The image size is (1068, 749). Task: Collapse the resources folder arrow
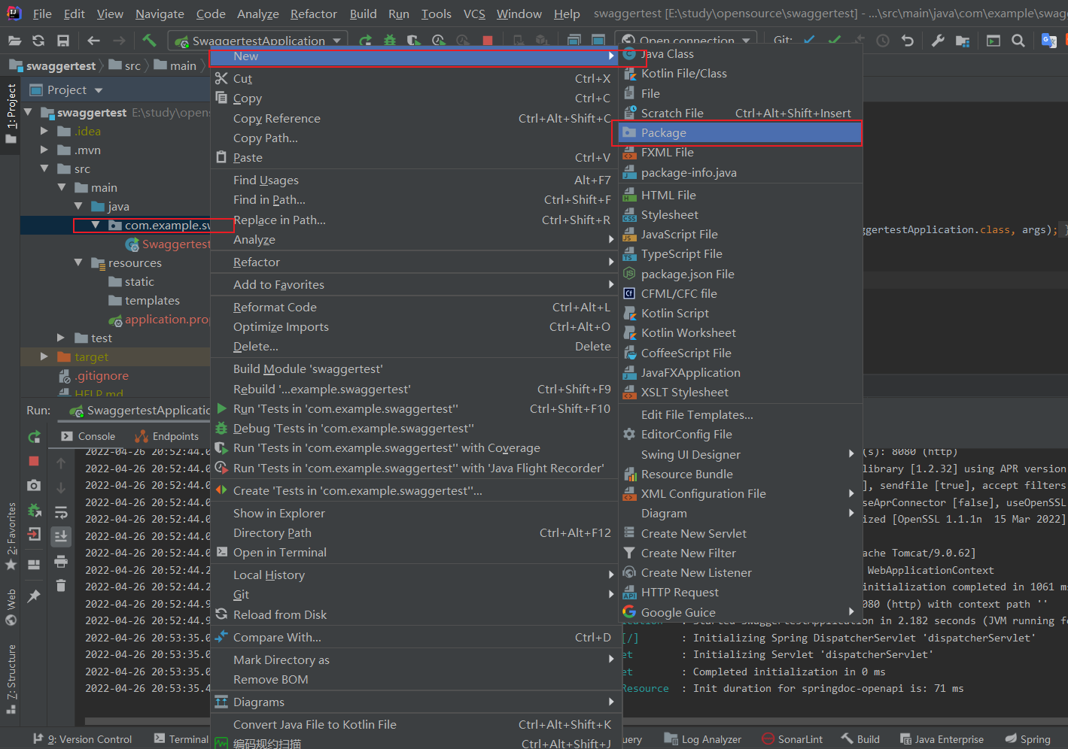click(78, 262)
